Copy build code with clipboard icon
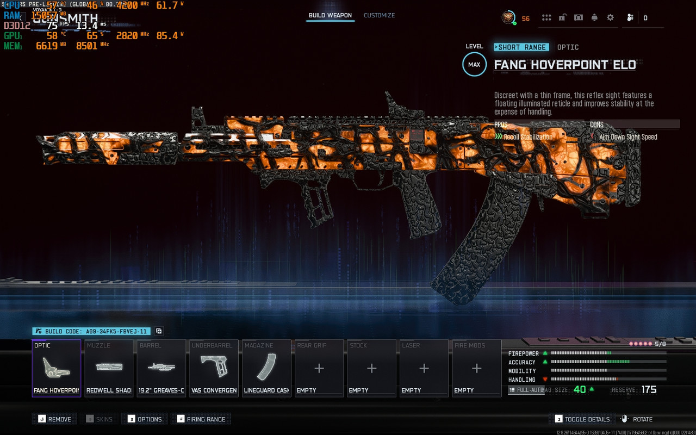This screenshot has height=435, width=696. click(159, 331)
